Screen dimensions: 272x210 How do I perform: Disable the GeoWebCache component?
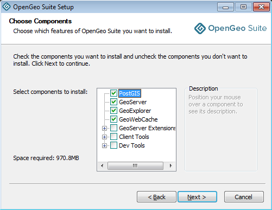click(x=113, y=119)
